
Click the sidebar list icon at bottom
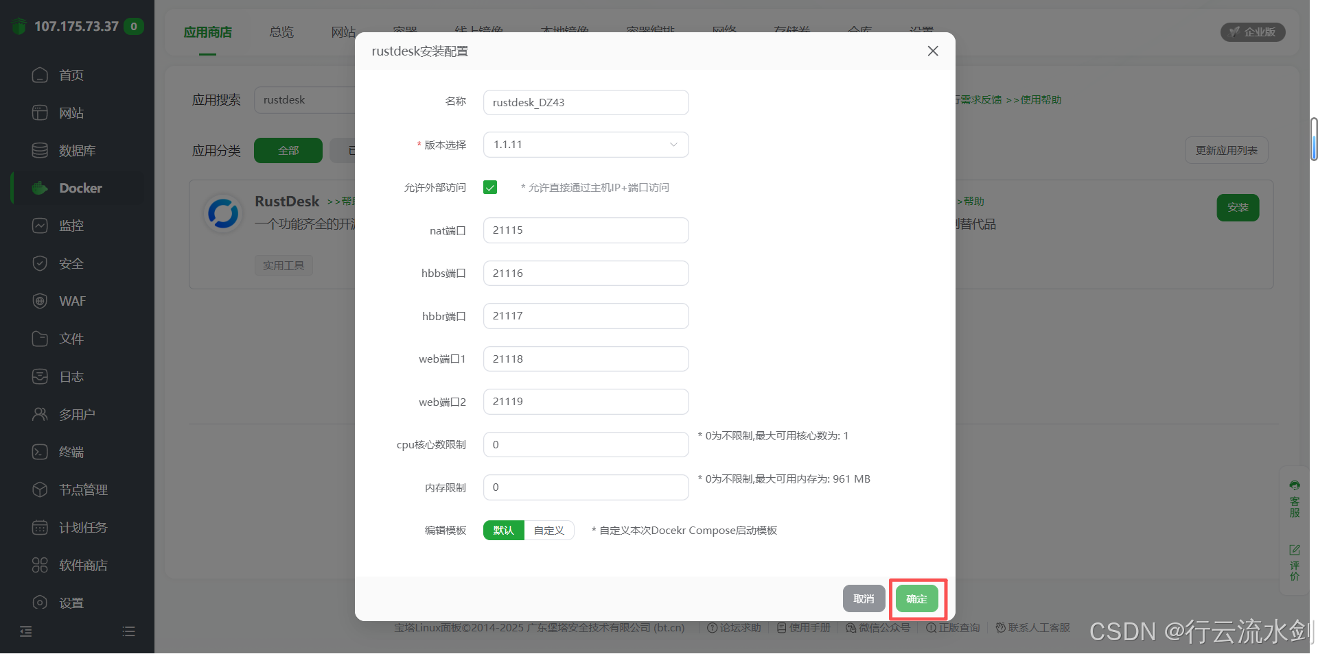pos(128,631)
